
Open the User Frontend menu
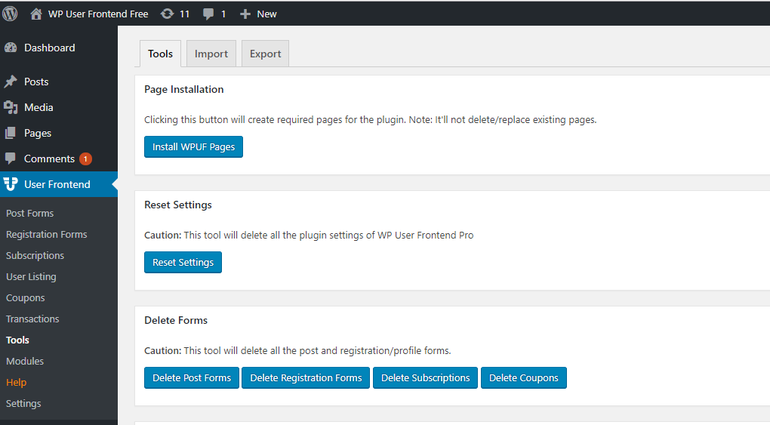click(x=59, y=184)
